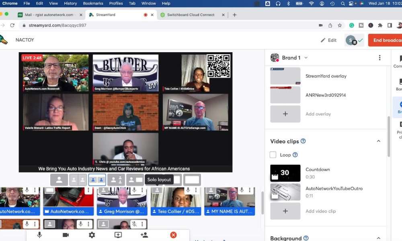
Task: Select the StreamYard overlay thumbnail
Action: coord(285,76)
